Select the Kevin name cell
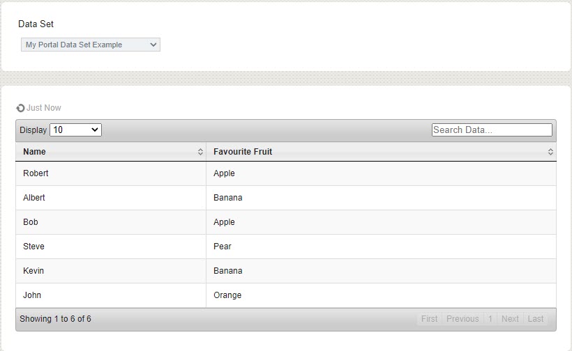 111,271
